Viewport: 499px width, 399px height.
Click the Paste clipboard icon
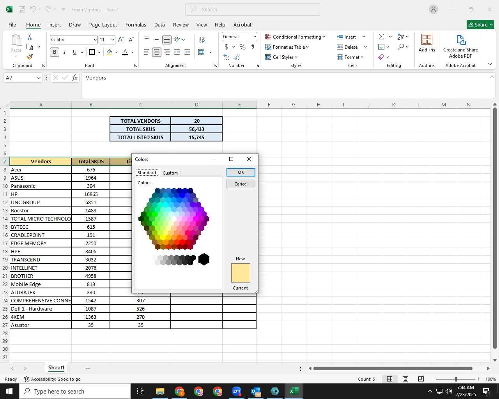click(16, 40)
